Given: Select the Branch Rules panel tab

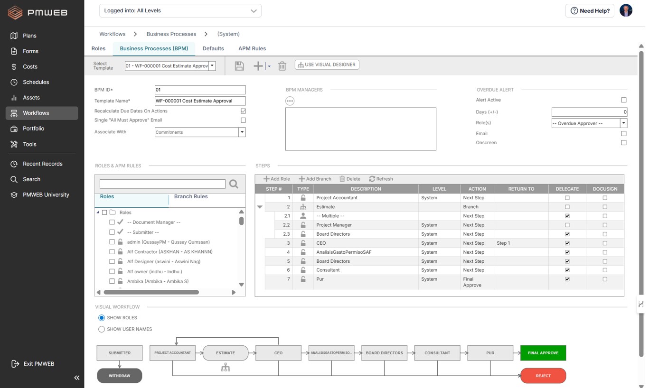Looking at the screenshot, I should click(191, 196).
